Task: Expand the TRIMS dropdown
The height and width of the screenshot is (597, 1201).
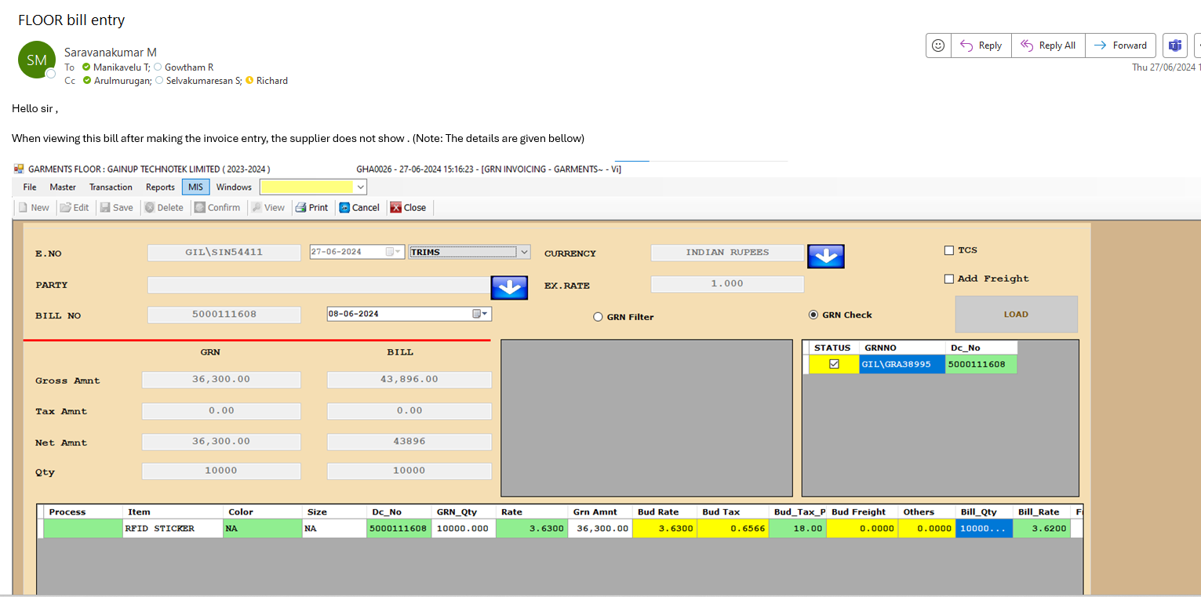Action: pyautogui.click(x=524, y=252)
